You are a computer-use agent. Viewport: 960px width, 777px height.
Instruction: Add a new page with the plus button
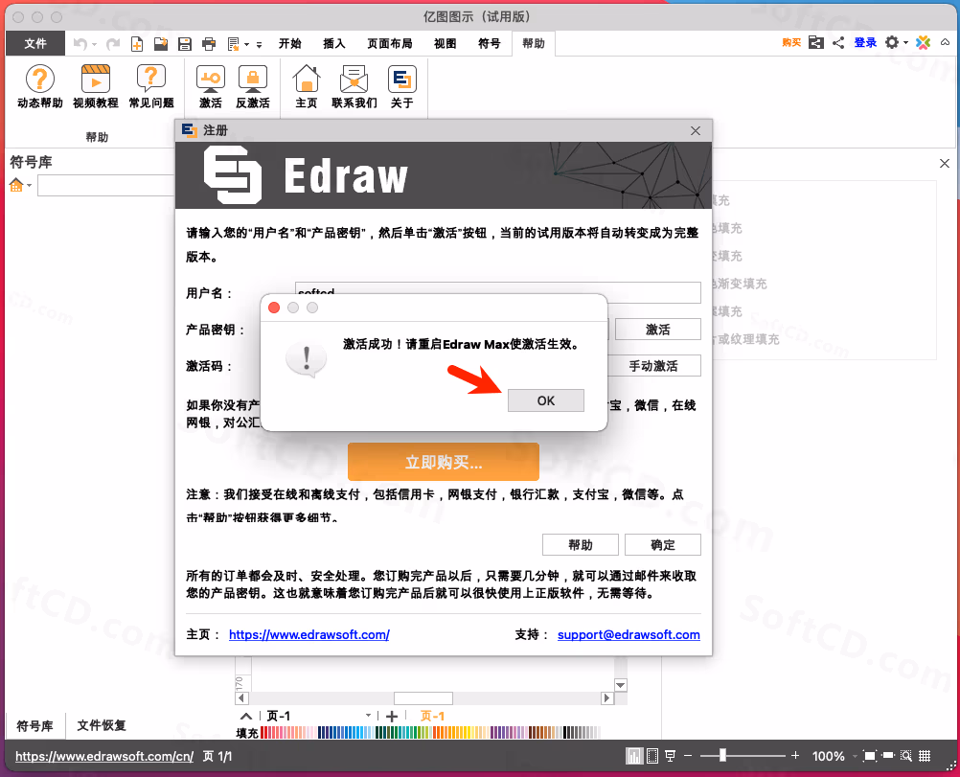pos(392,716)
